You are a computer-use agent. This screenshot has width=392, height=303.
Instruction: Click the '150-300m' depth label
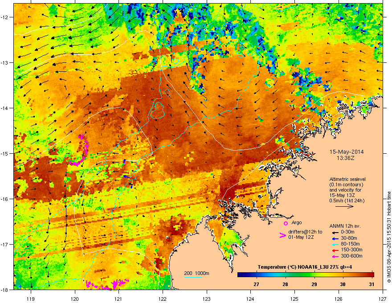(351, 250)
